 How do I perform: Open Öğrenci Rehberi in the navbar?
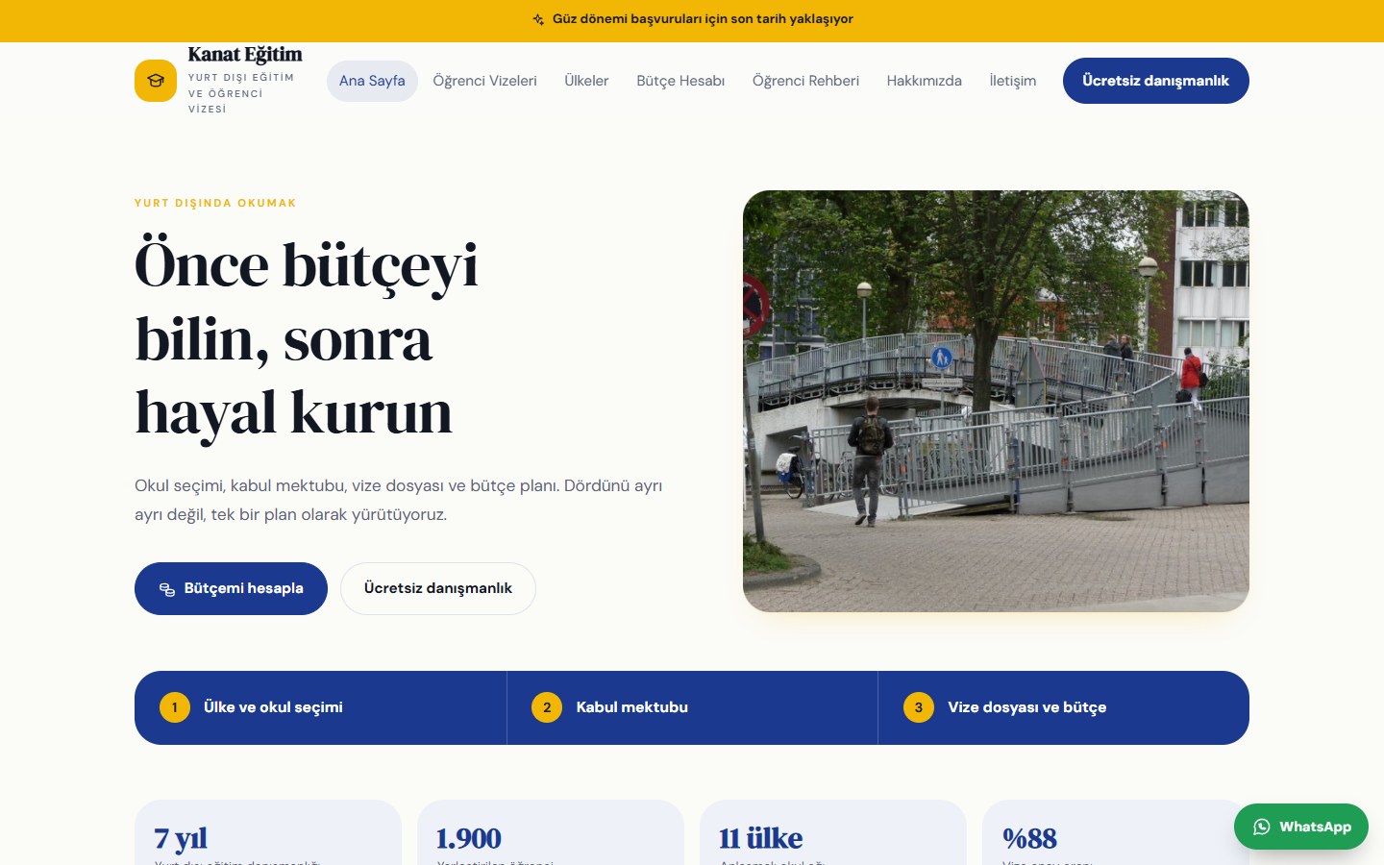pyautogui.click(x=805, y=81)
